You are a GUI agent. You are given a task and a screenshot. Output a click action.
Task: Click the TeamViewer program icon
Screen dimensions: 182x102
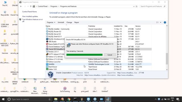pyautogui.click(x=47, y=67)
